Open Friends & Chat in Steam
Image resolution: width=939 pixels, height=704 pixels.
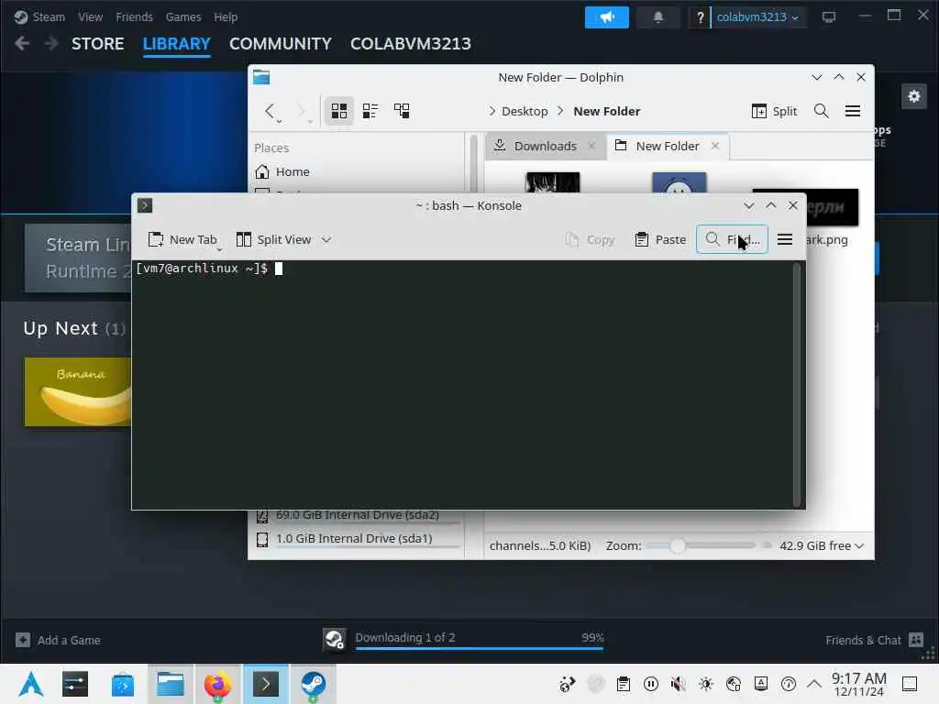[x=874, y=640]
